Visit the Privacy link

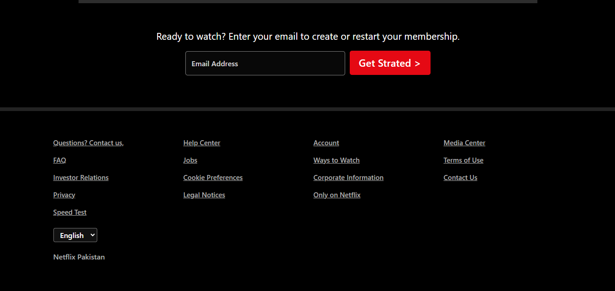click(64, 195)
